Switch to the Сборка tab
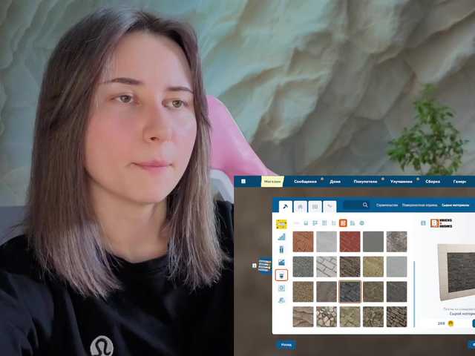 pyautogui.click(x=433, y=182)
